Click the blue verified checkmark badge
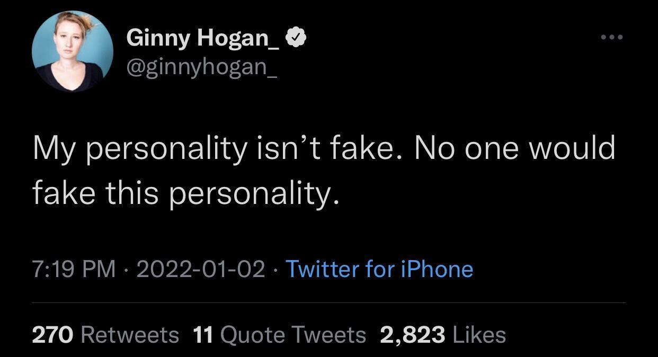The width and height of the screenshot is (658, 357). pos(296,38)
